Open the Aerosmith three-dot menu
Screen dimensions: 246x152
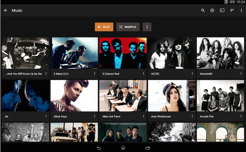click(241, 73)
